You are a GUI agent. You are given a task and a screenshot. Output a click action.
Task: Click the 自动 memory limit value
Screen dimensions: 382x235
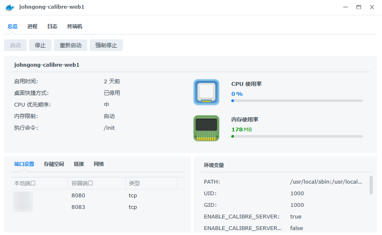point(109,116)
